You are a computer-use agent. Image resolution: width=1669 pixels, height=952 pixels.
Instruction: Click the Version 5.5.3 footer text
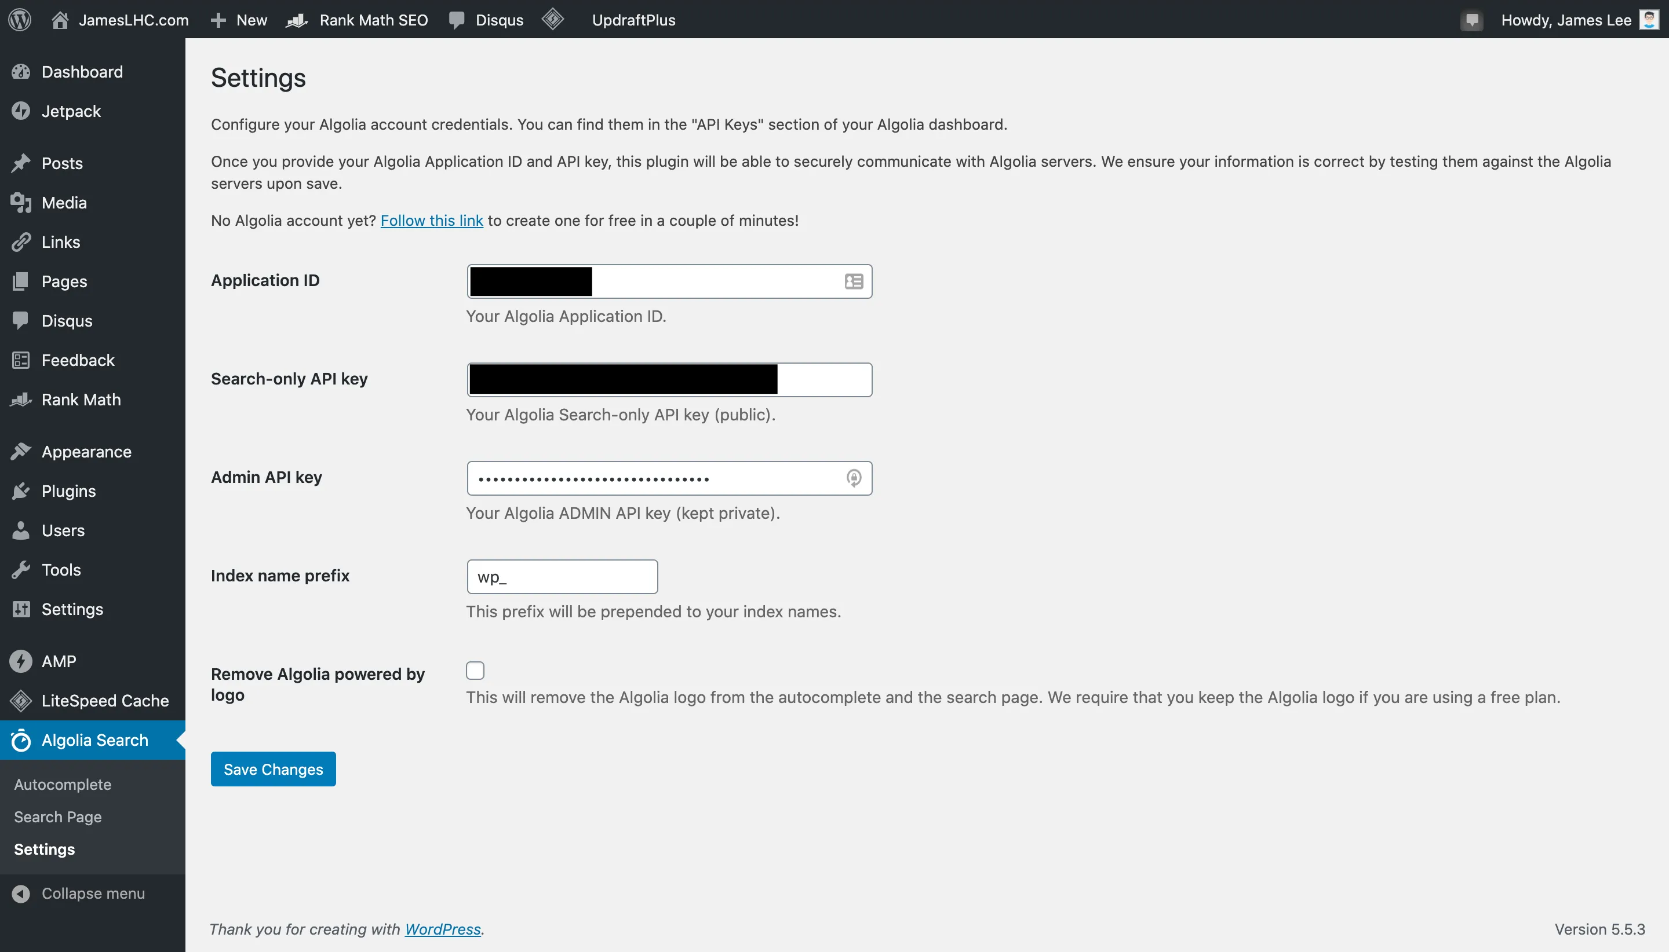tap(1599, 929)
